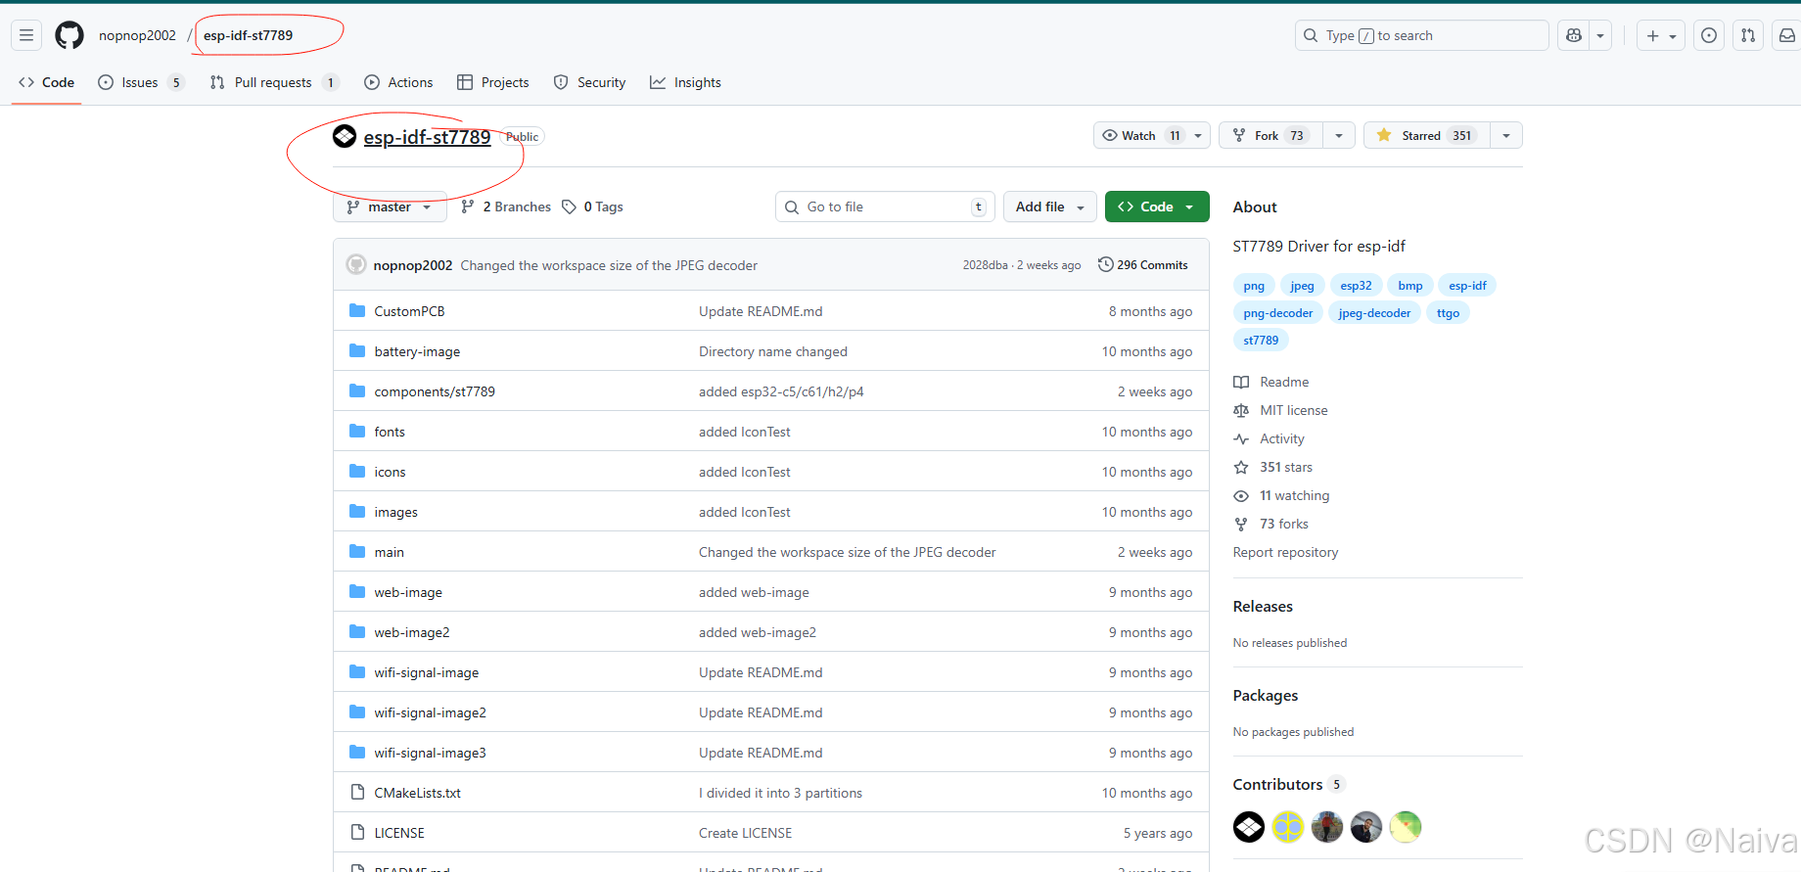The width and height of the screenshot is (1801, 872).
Task: Open the Contributors section heading
Action: pos(1288,784)
